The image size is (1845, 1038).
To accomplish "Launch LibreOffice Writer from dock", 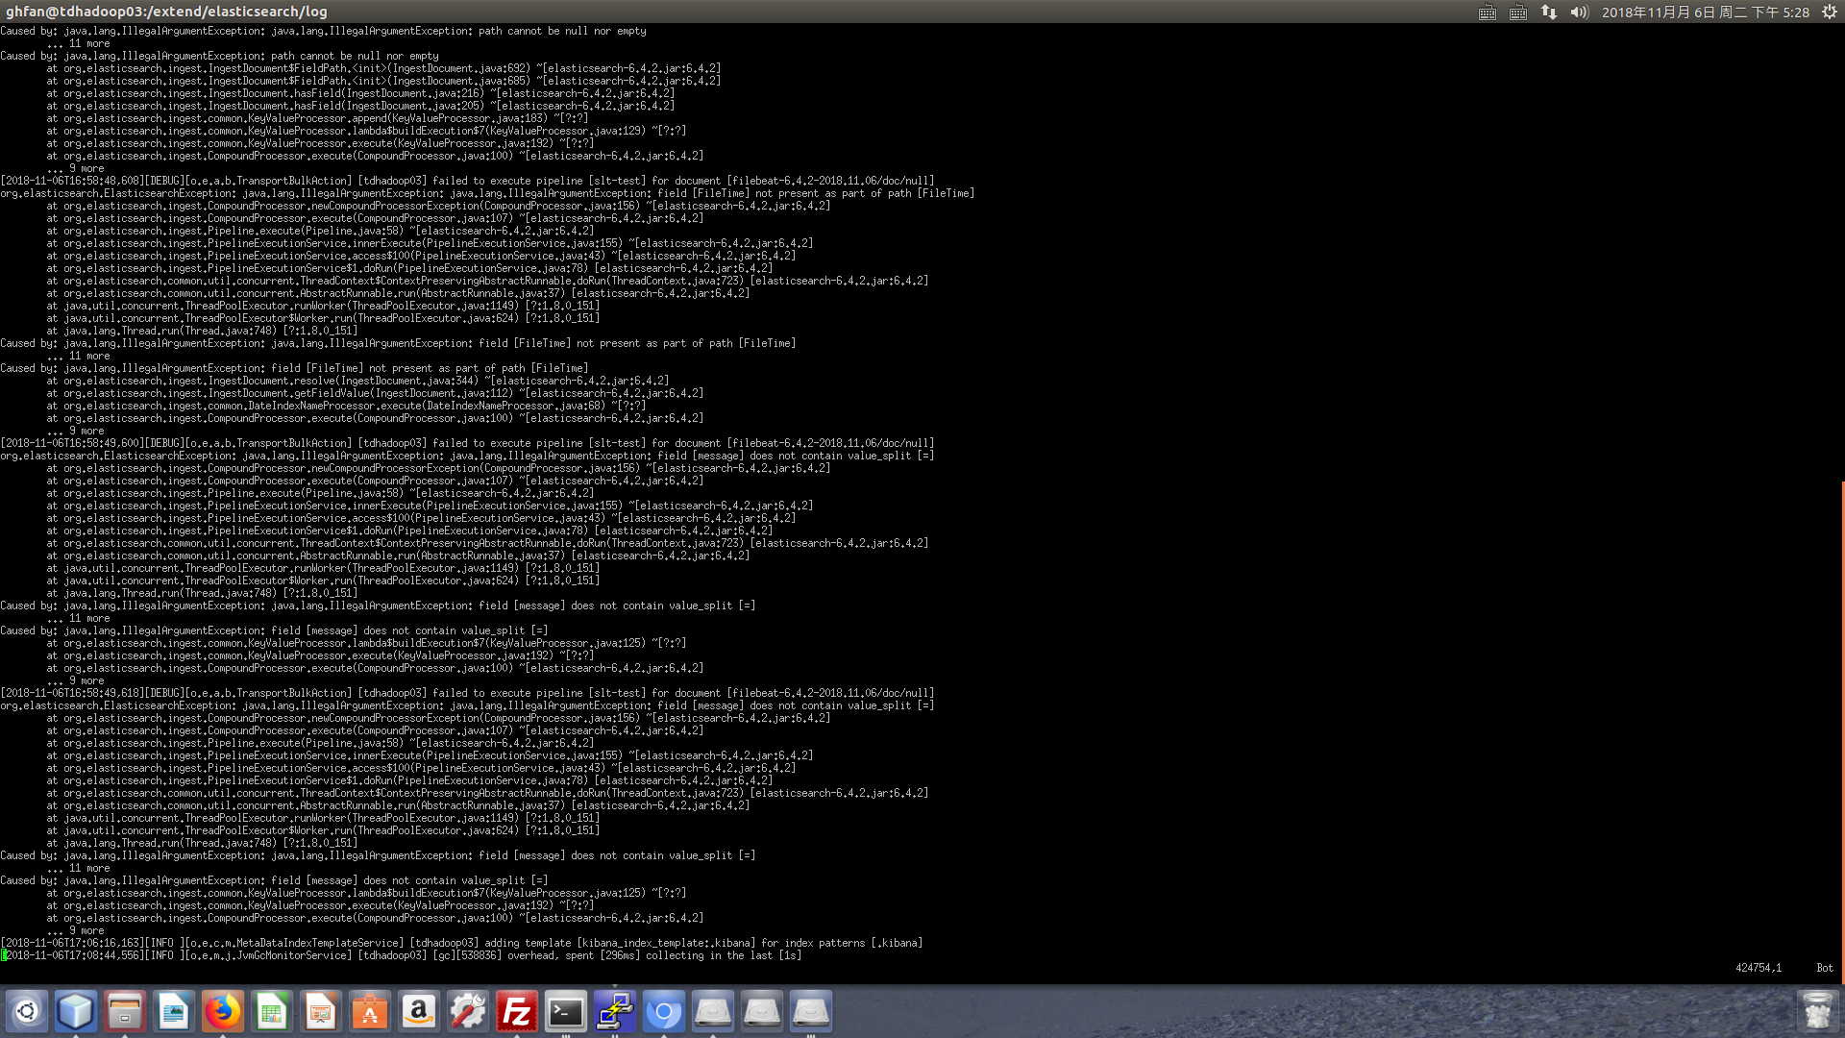I will click(174, 1011).
